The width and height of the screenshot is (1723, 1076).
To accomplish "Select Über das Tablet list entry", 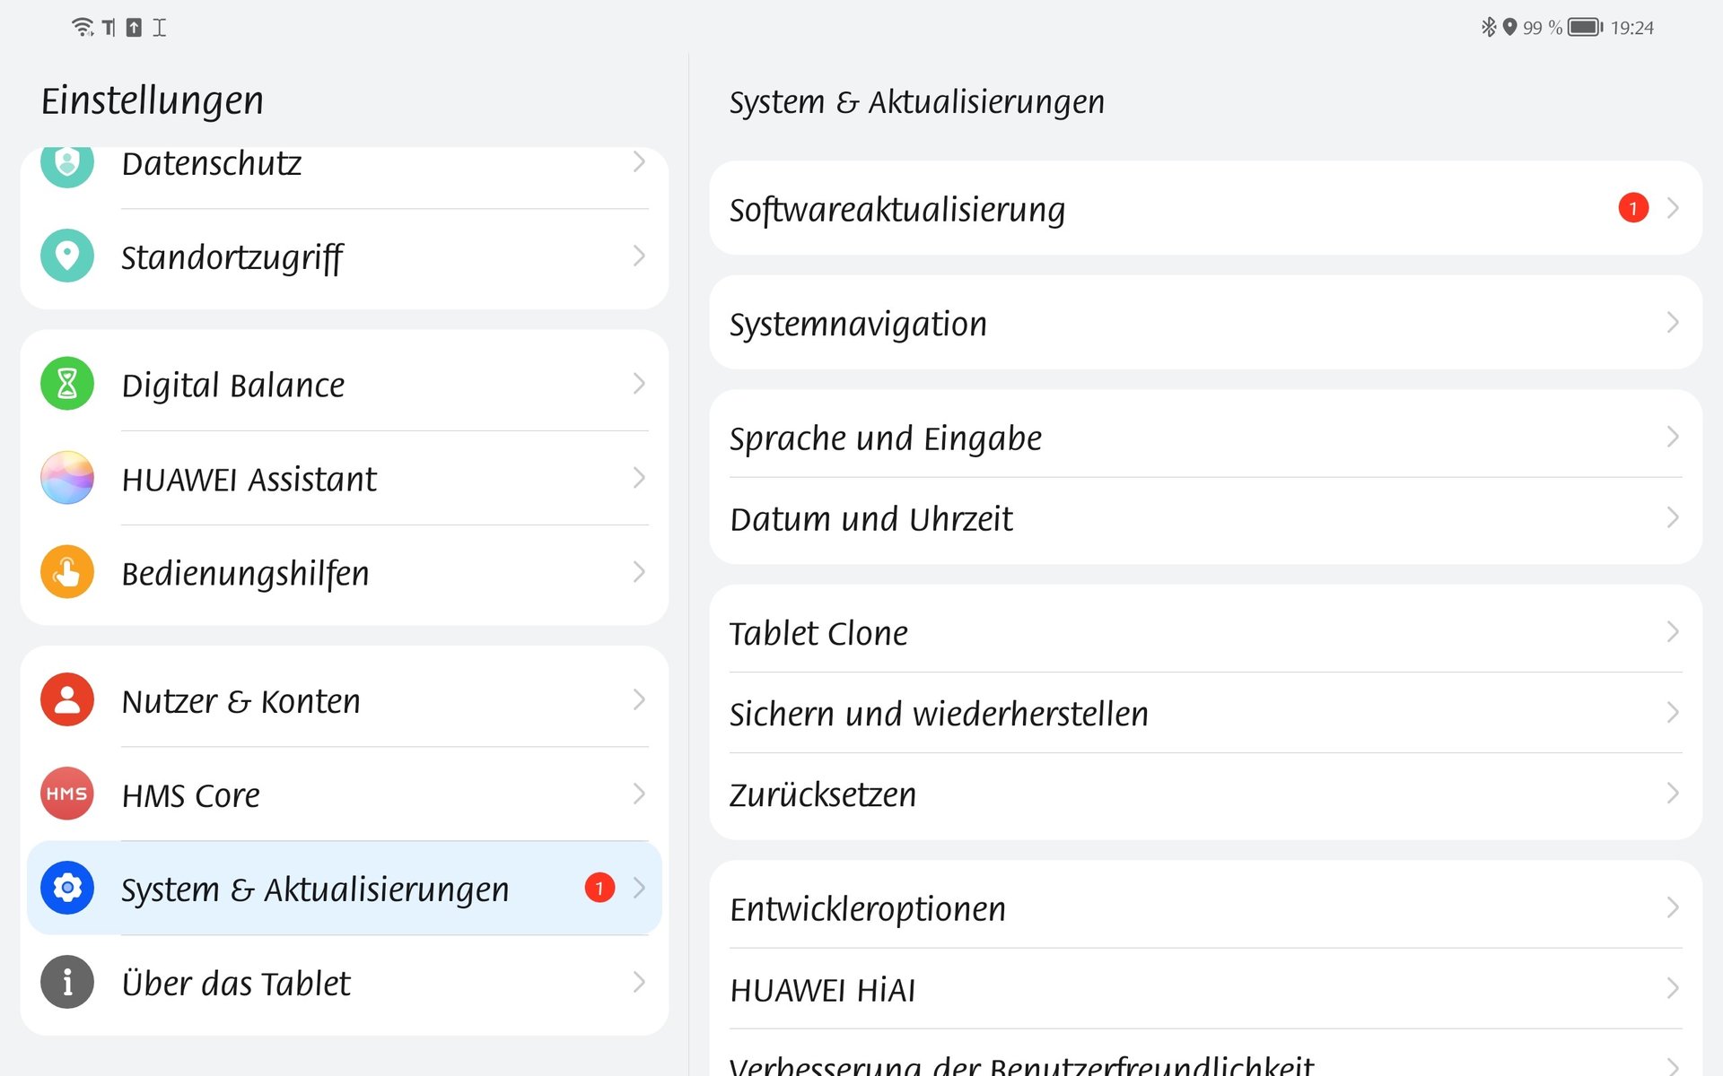I will pyautogui.click(x=345, y=984).
